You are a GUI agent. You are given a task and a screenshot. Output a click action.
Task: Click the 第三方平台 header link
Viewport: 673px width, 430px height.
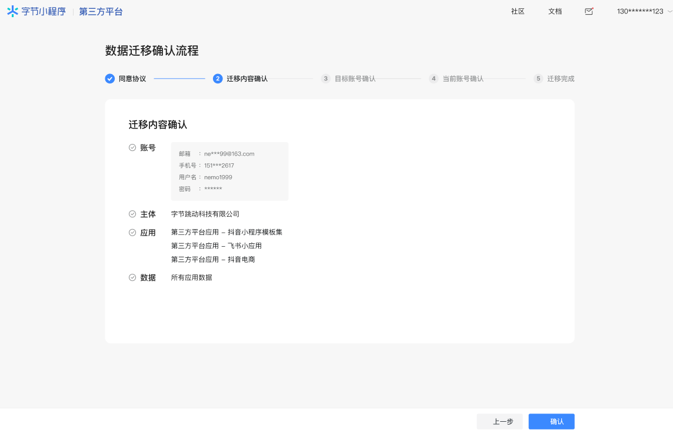pyautogui.click(x=101, y=12)
